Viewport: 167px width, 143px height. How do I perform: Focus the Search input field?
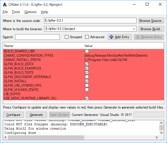[37, 37]
